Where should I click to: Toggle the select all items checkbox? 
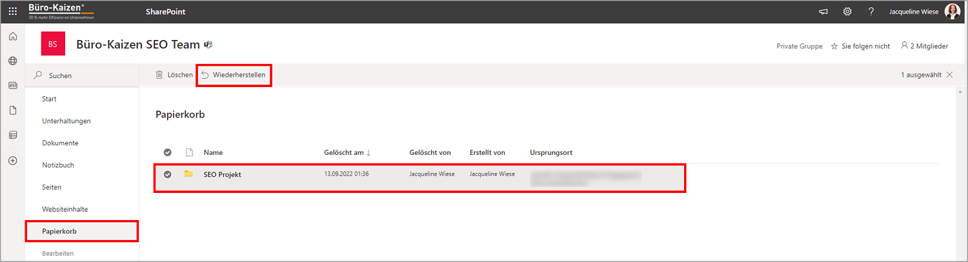[x=168, y=152]
